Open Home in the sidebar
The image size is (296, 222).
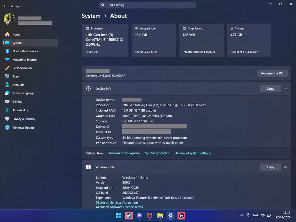(x=30, y=35)
